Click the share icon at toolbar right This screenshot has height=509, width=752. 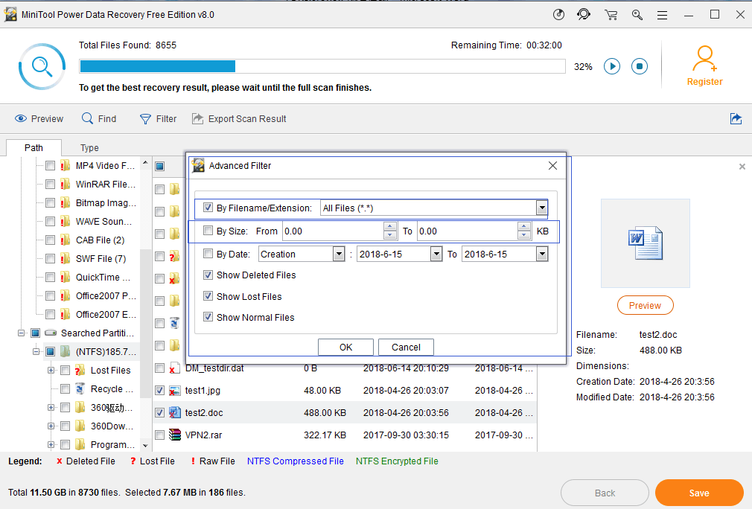(x=736, y=118)
